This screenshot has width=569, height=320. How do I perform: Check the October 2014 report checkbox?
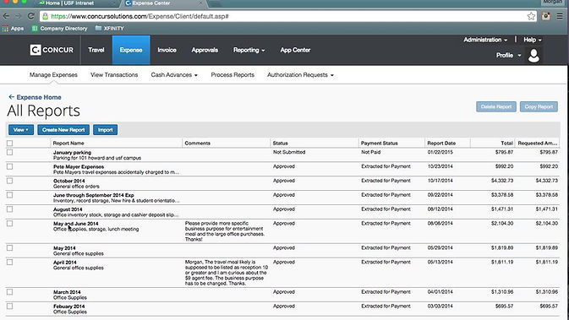pyautogui.click(x=10, y=181)
